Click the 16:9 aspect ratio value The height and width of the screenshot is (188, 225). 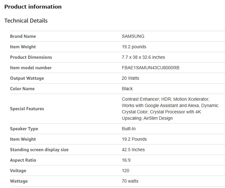[x=126, y=160]
